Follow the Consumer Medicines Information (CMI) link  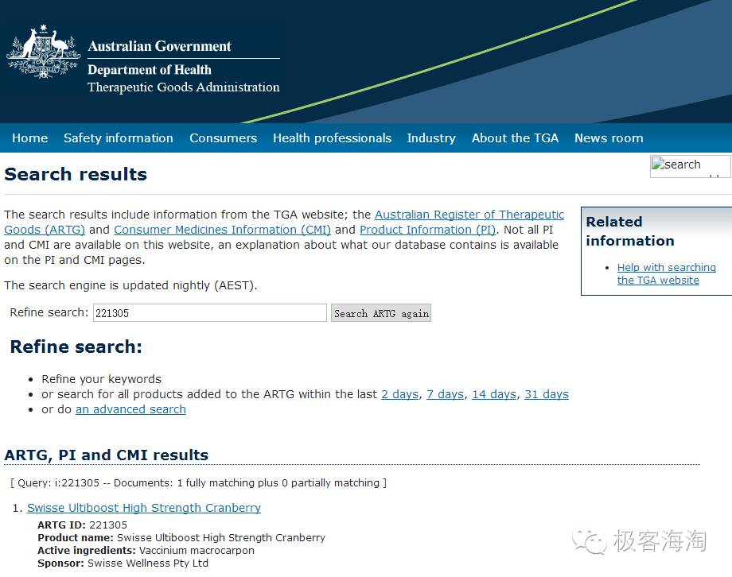click(x=222, y=230)
